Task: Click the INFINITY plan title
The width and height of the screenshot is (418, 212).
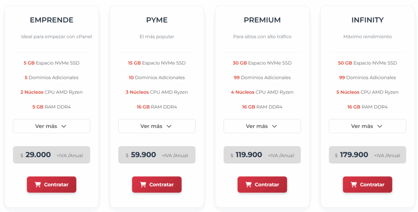Action: point(367,20)
